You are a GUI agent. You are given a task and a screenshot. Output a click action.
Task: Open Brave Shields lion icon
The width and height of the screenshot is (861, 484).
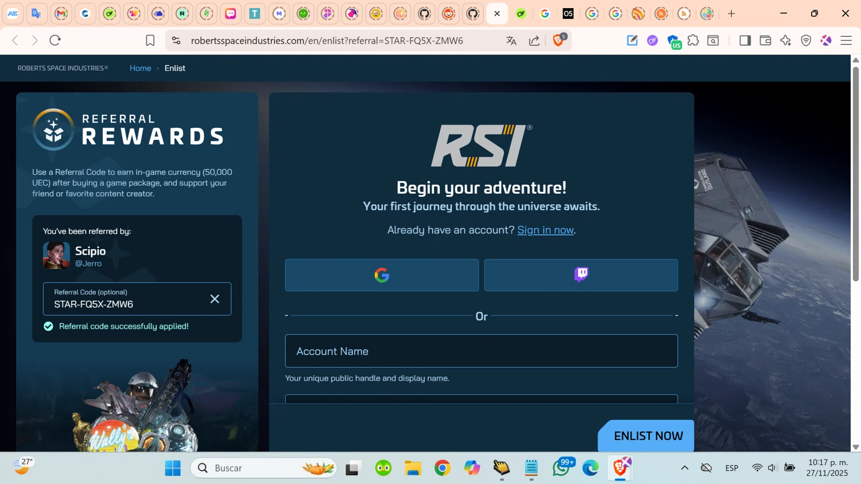[559, 40]
